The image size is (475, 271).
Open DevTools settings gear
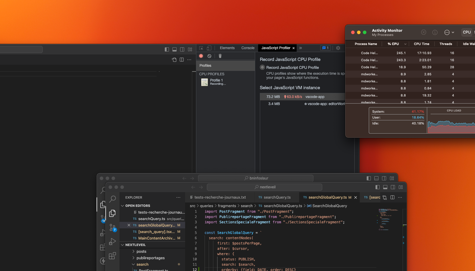[x=338, y=48]
